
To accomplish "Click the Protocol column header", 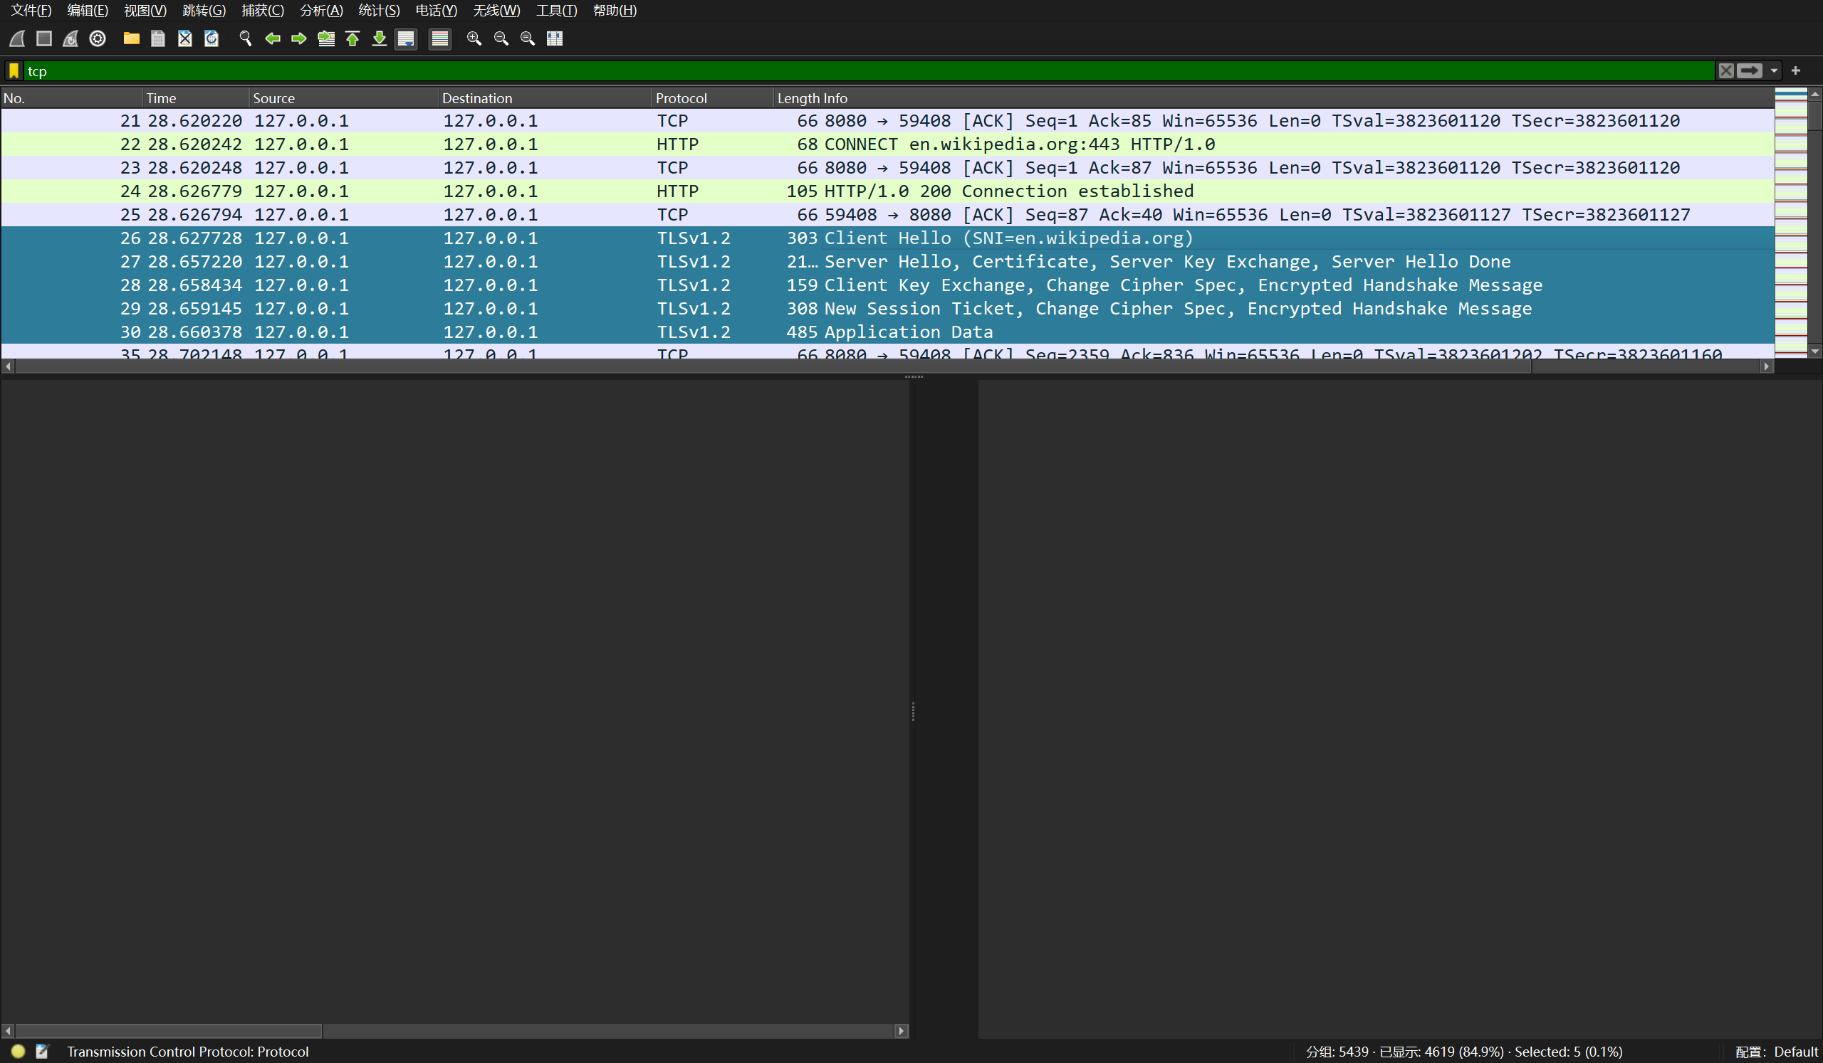I will 680,98.
